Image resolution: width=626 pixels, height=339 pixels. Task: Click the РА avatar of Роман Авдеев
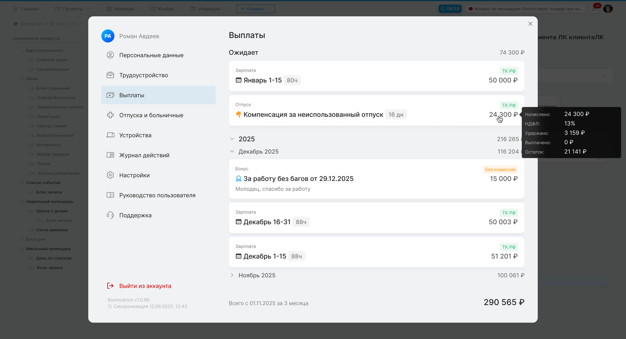coord(108,36)
